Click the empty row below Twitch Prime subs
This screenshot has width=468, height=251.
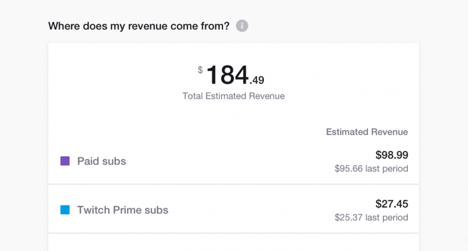tap(233, 243)
